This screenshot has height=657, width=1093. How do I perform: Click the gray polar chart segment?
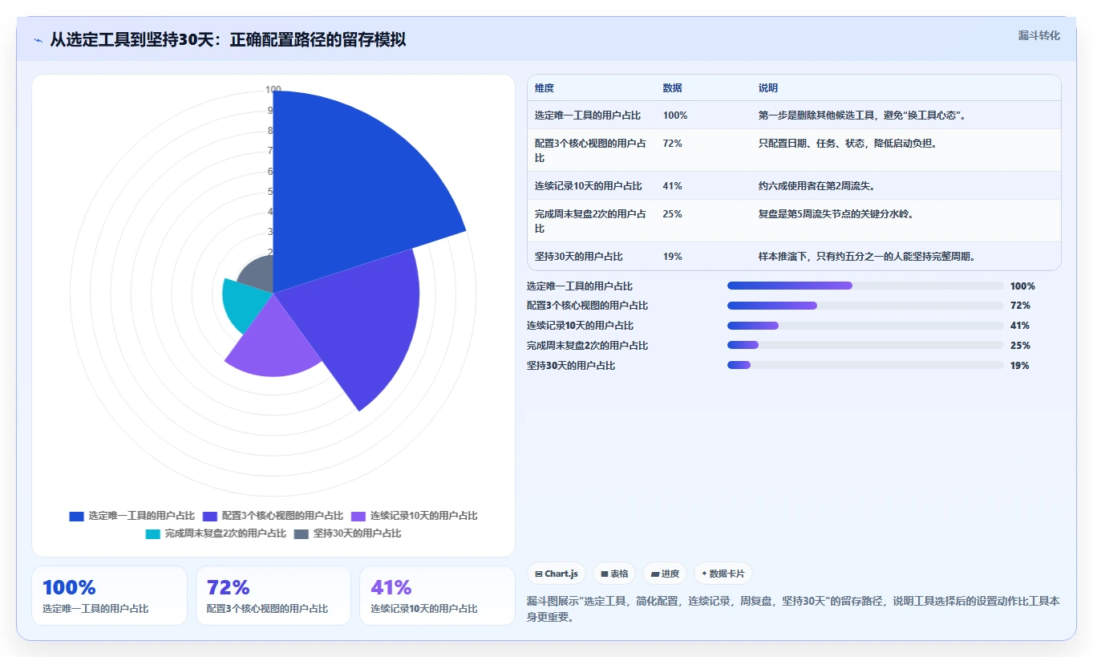pyautogui.click(x=259, y=277)
